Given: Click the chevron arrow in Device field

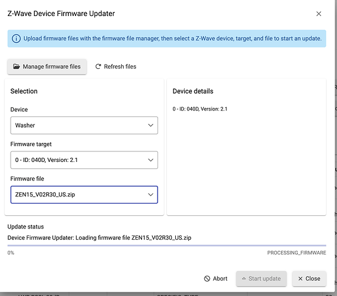Looking at the screenshot, I should pyautogui.click(x=150, y=125).
